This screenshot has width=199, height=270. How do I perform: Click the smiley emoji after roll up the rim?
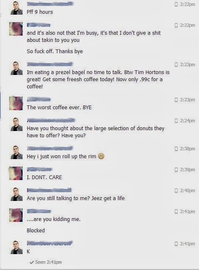101,156
